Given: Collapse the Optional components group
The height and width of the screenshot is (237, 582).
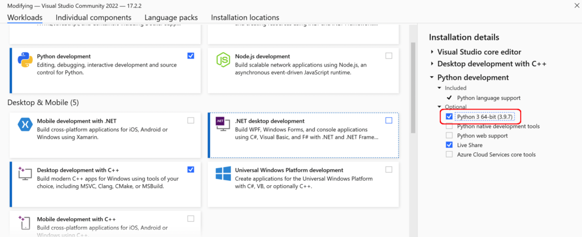Looking at the screenshot, I should (x=439, y=107).
